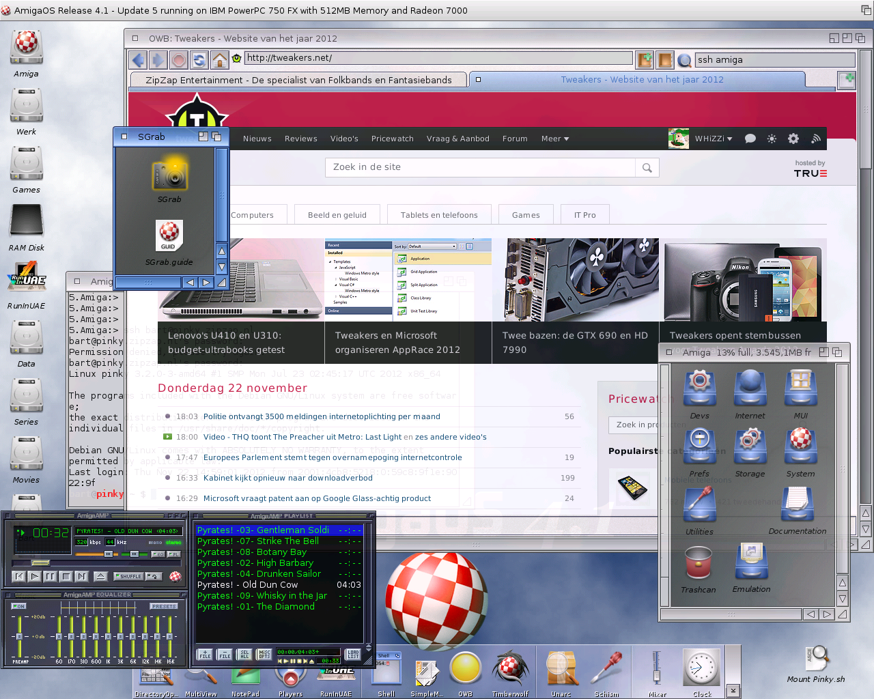
Task: Open SGrab camera icon
Action: (169, 175)
